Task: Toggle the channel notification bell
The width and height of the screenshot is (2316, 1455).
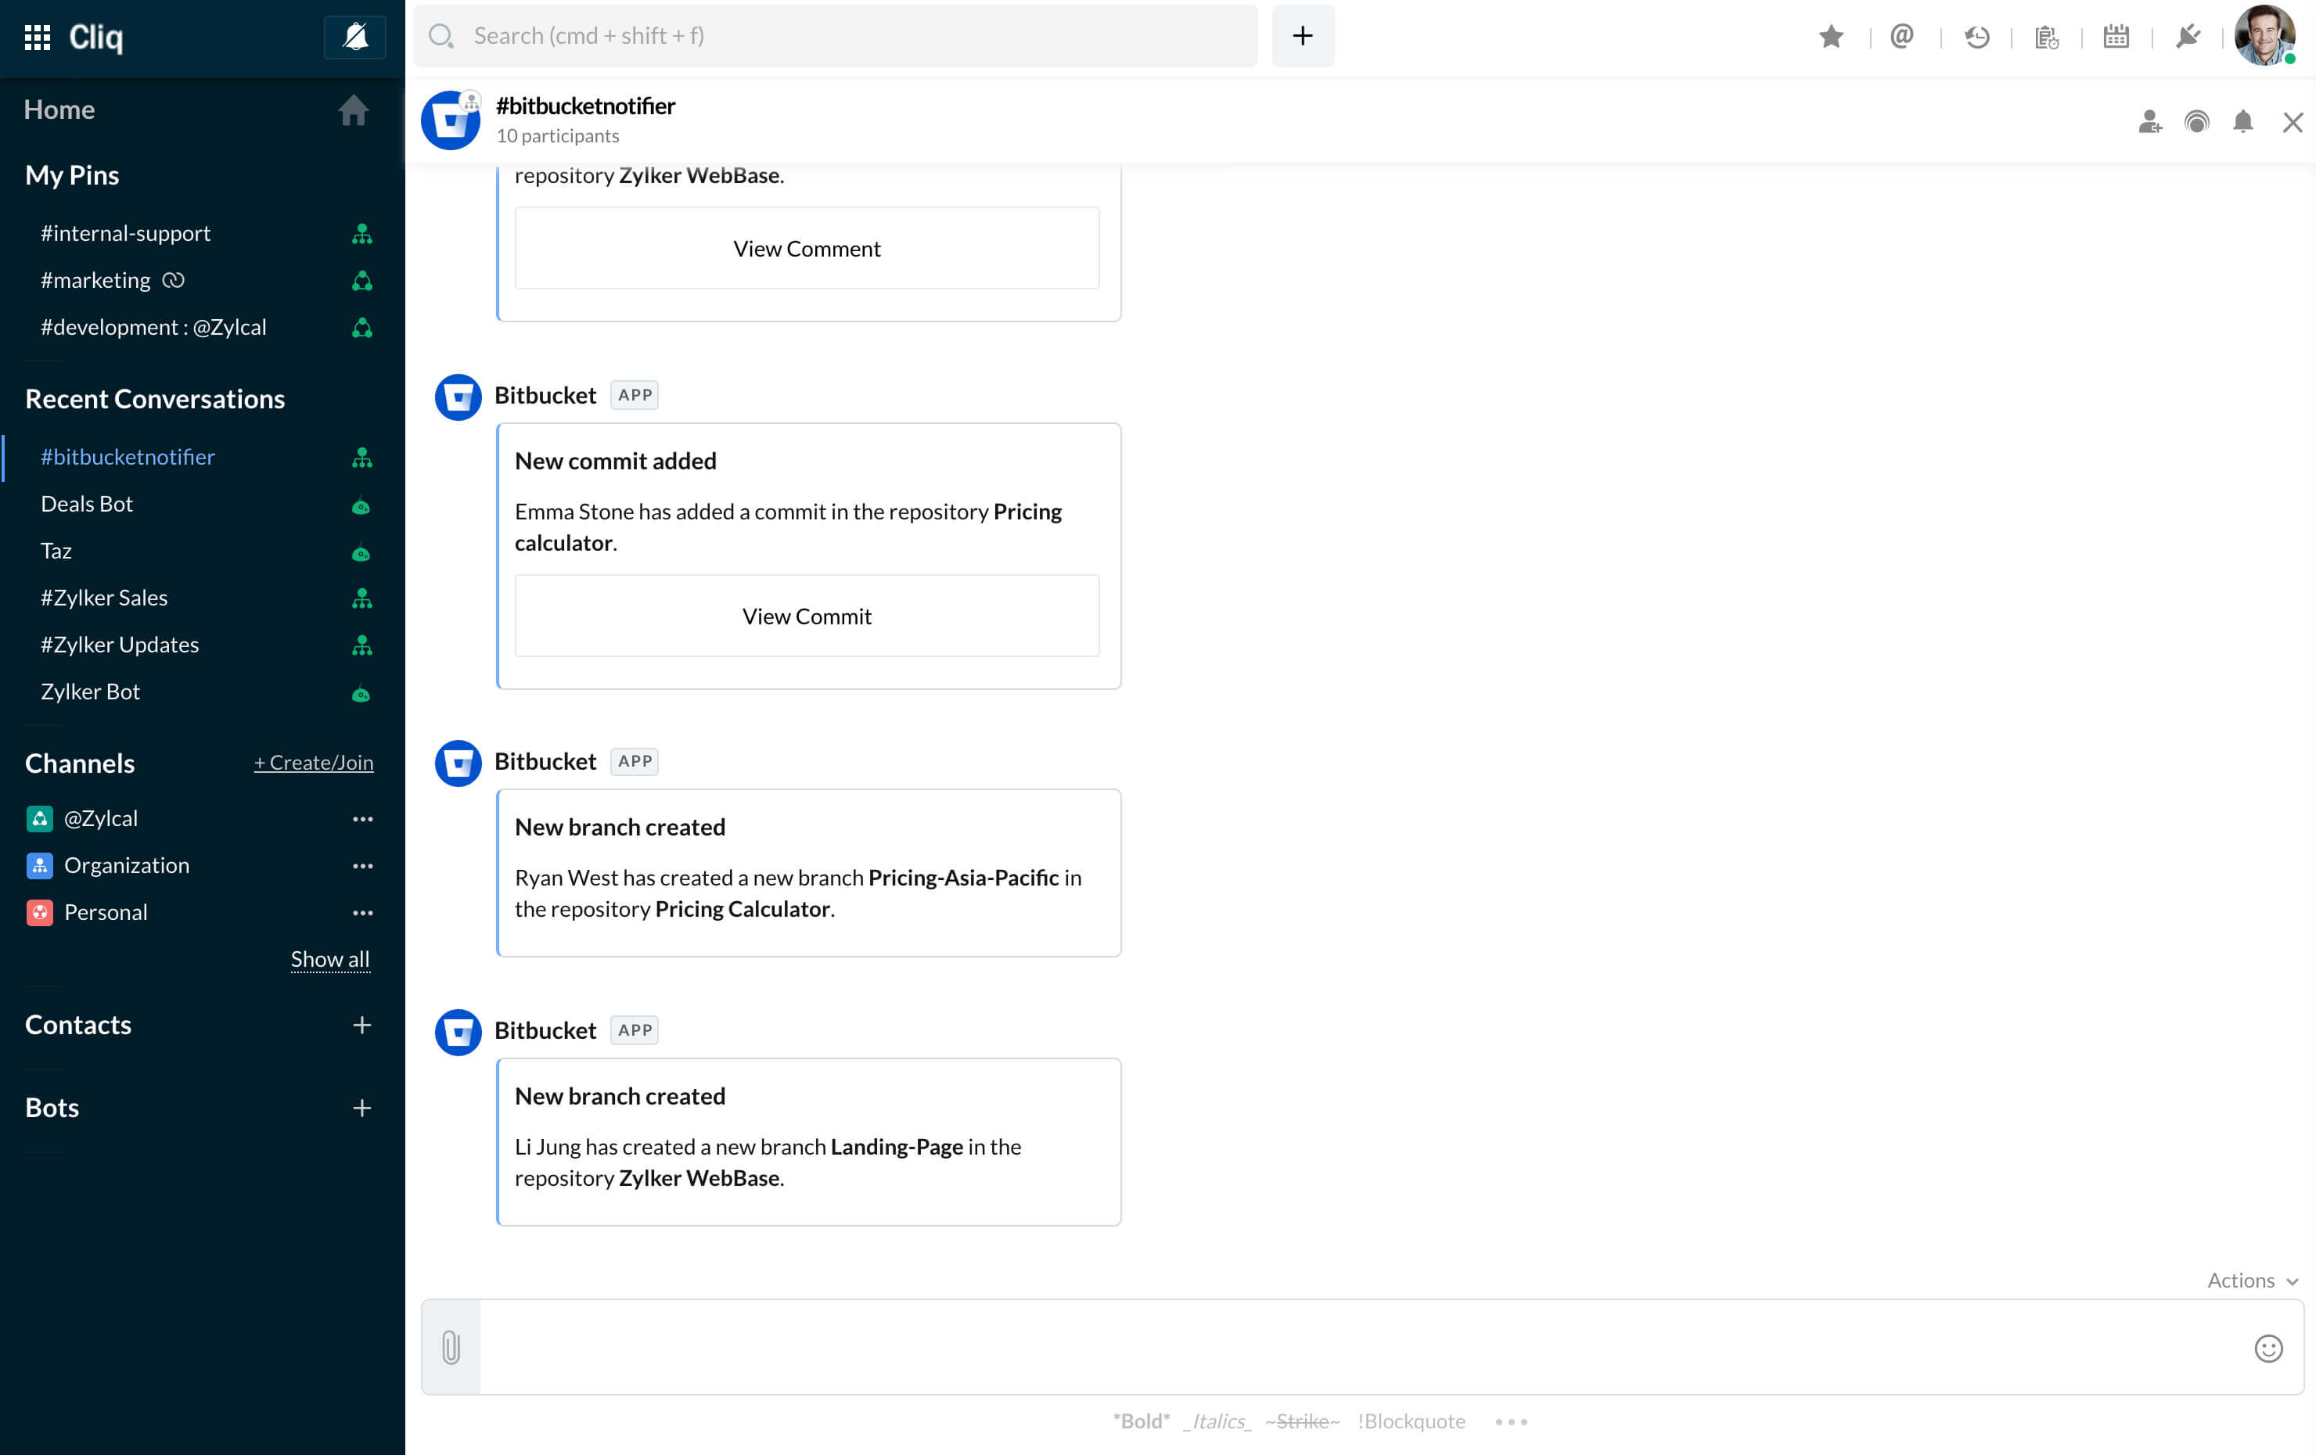Action: pos(2243,122)
